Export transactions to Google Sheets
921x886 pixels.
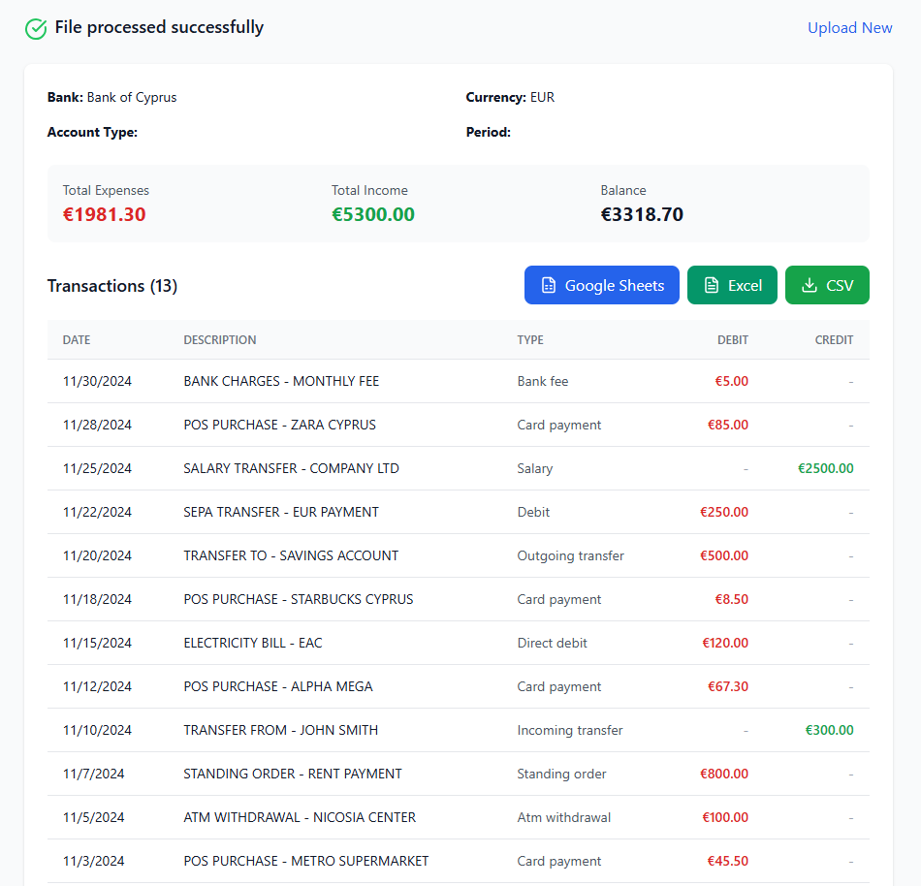pos(602,285)
